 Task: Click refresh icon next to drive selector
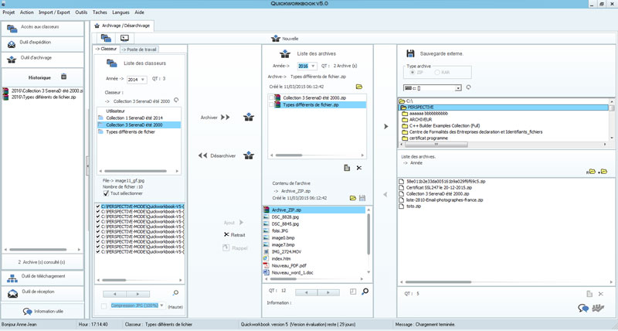pos(468,88)
